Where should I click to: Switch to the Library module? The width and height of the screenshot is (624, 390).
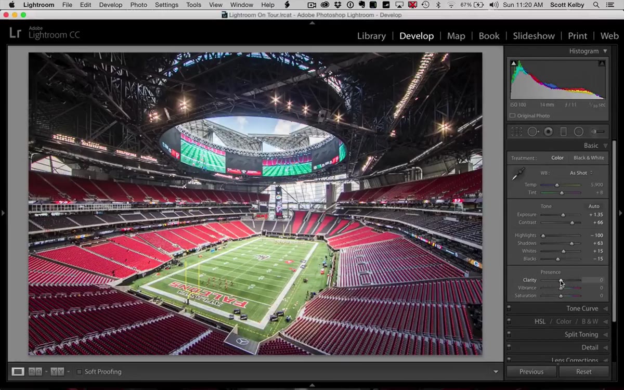pyautogui.click(x=371, y=36)
